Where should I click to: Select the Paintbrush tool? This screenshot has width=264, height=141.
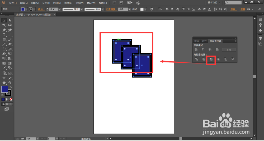click(x=10, y=39)
